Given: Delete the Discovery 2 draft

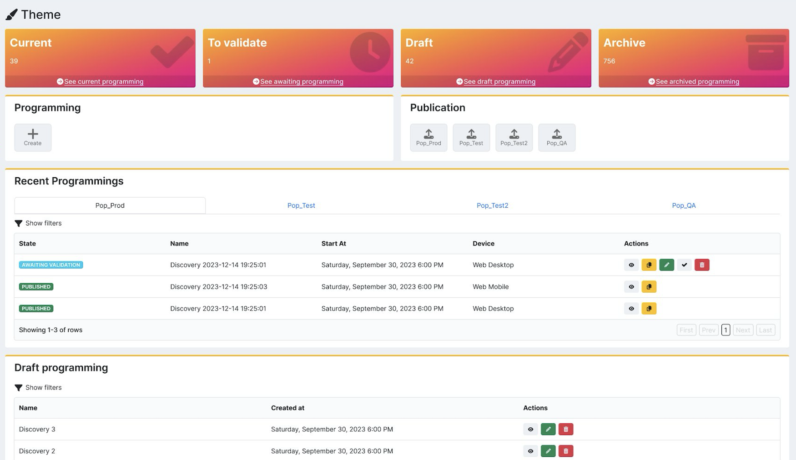Looking at the screenshot, I should click(566, 451).
